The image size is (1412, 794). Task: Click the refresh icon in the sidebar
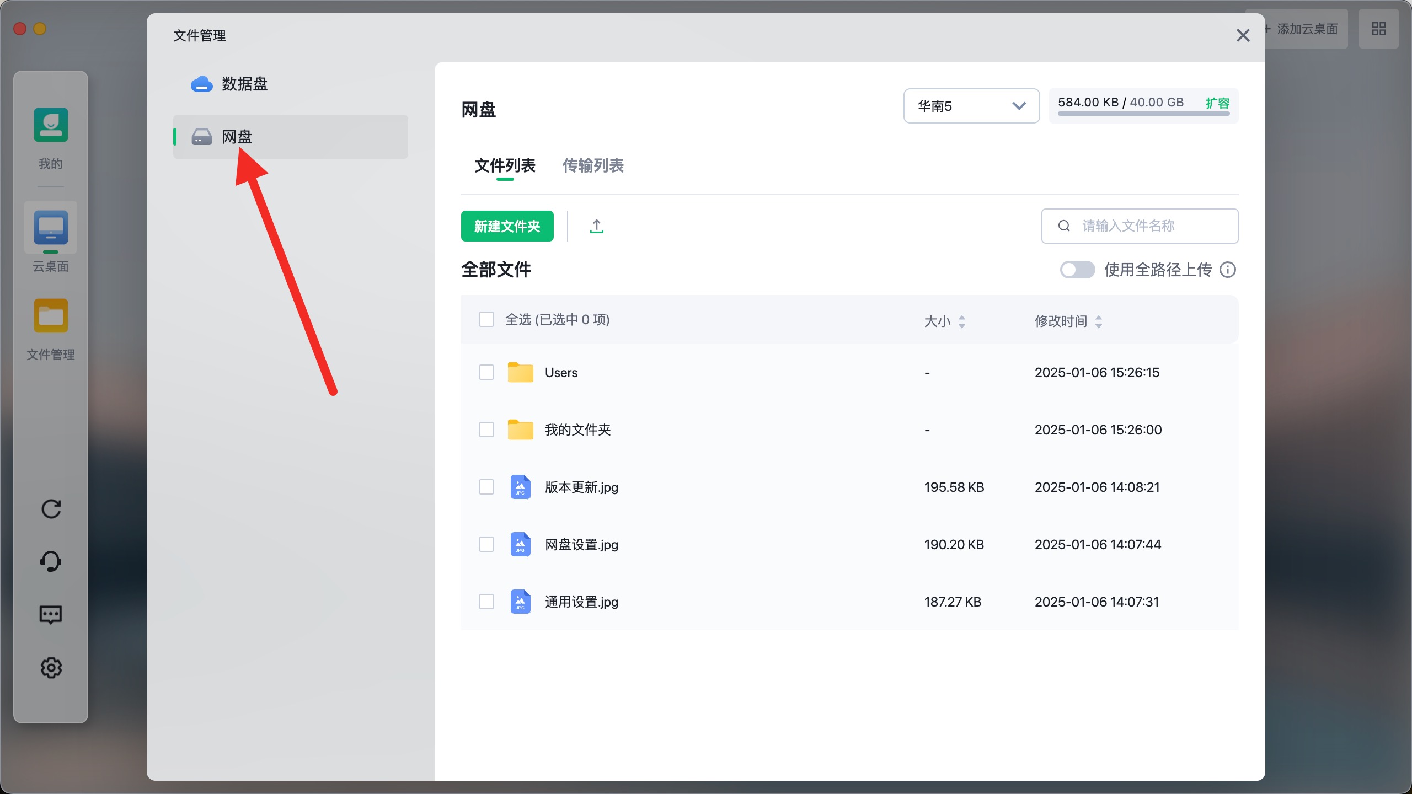[x=51, y=509]
